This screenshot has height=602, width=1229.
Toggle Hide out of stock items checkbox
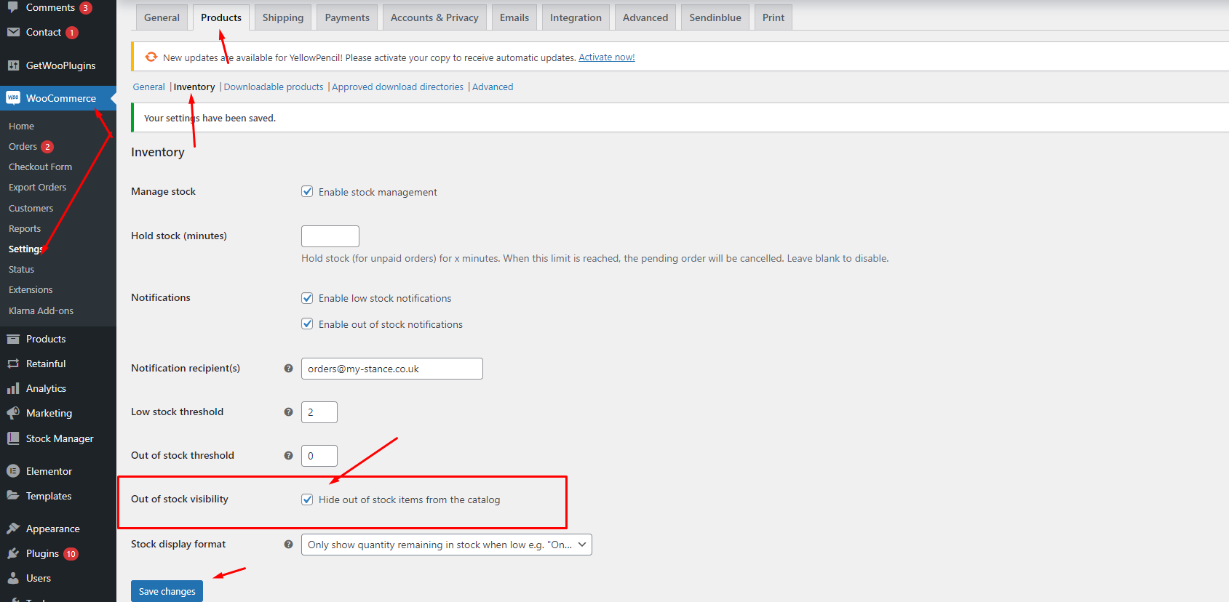[x=307, y=499]
